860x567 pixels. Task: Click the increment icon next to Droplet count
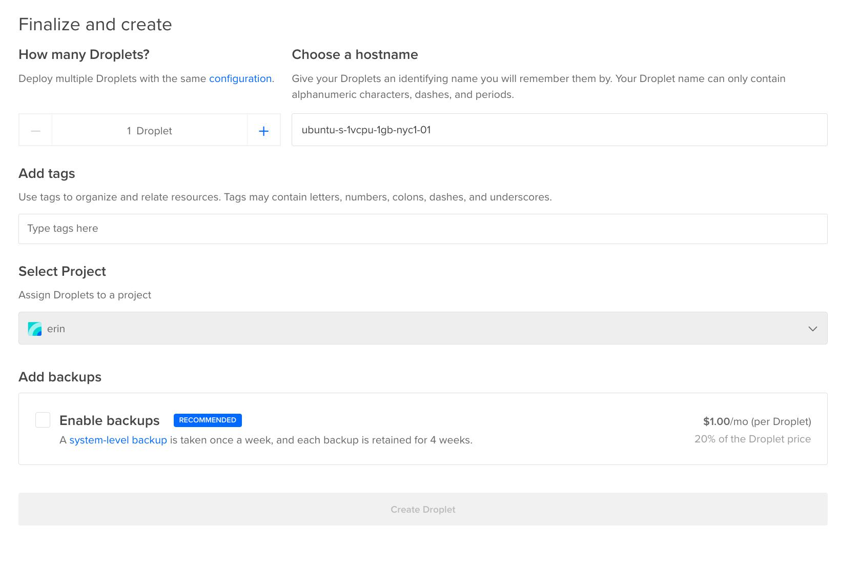click(263, 131)
